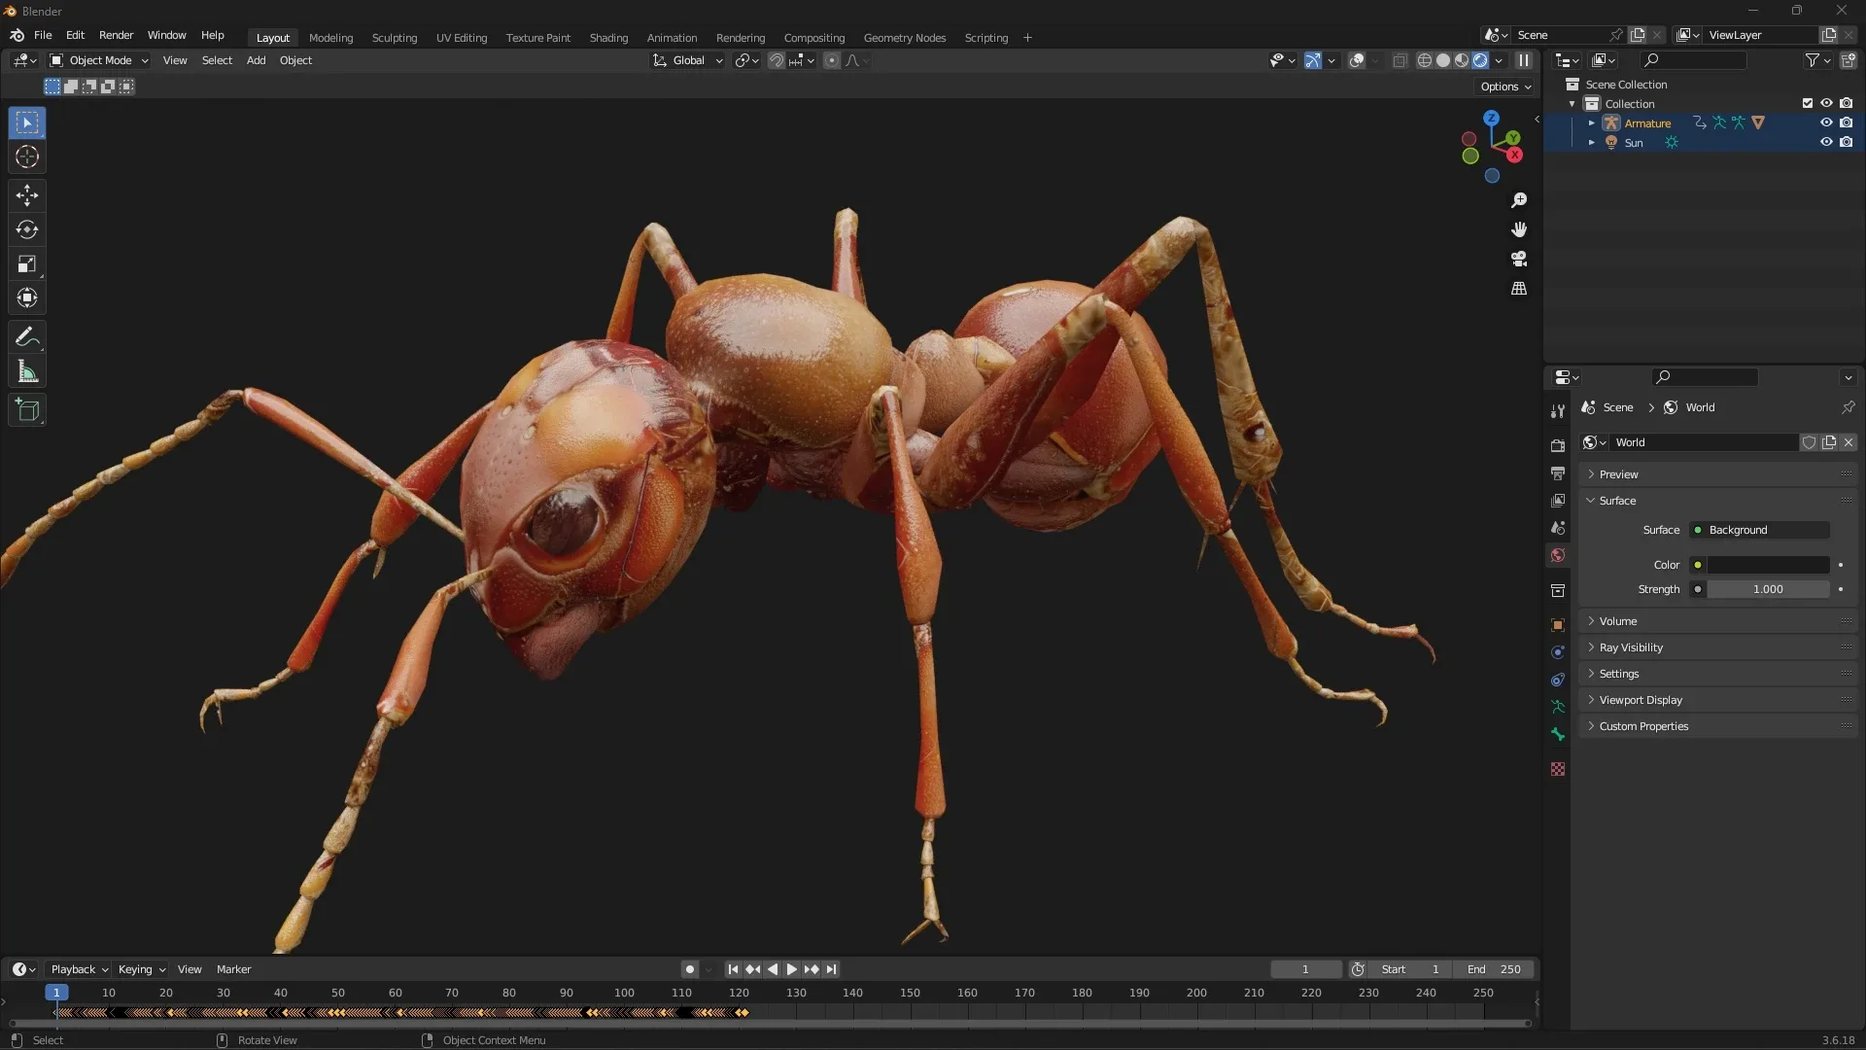Switch to the Shading workspace tab
This screenshot has width=1866, height=1050.
[608, 37]
